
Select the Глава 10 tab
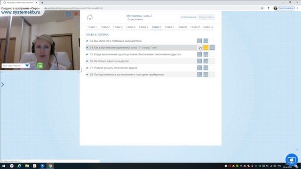pyautogui.click(x=208, y=27)
